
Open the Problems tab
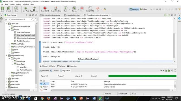(44, 71)
